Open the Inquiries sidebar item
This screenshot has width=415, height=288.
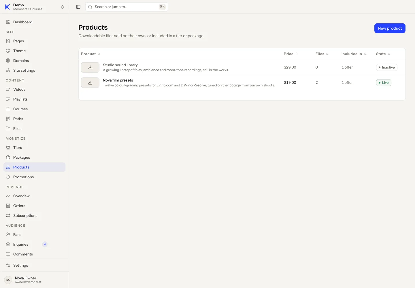35,244
